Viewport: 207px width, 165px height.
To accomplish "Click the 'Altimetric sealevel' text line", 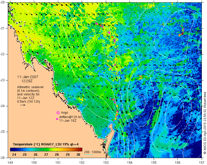I will coord(30,87).
